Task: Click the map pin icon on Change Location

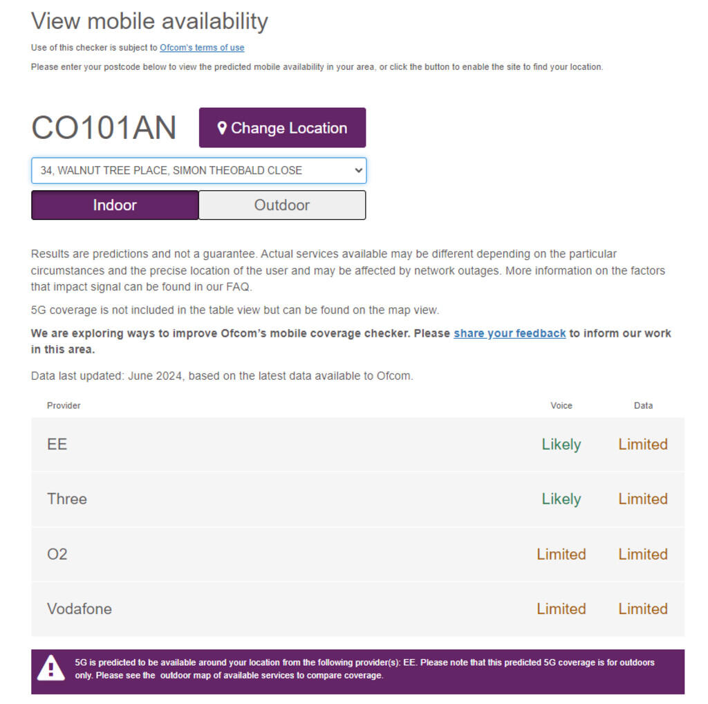Action: click(x=222, y=128)
